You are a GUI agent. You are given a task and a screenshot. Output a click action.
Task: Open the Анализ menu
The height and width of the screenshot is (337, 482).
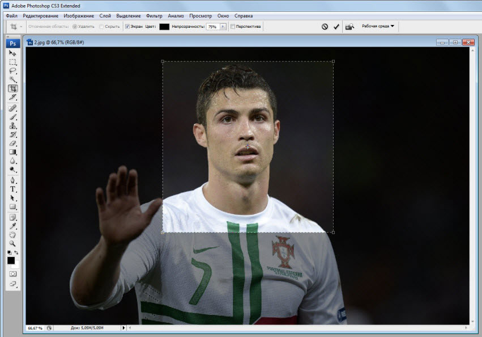[176, 16]
